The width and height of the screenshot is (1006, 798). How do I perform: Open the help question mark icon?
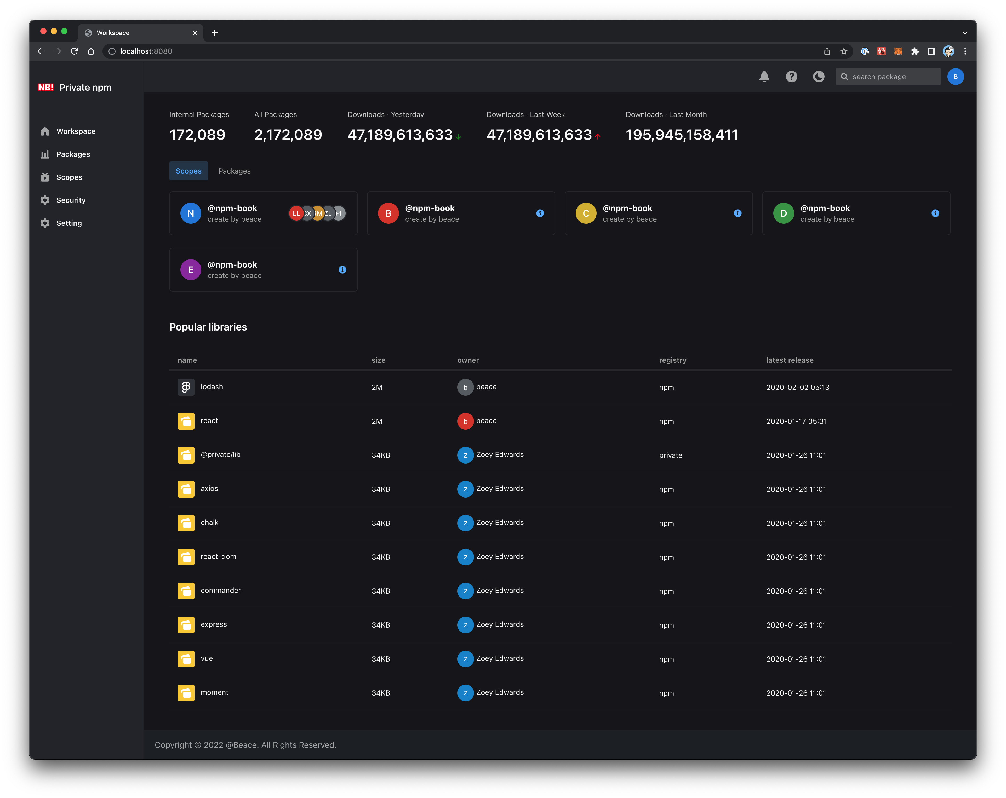pyautogui.click(x=791, y=77)
